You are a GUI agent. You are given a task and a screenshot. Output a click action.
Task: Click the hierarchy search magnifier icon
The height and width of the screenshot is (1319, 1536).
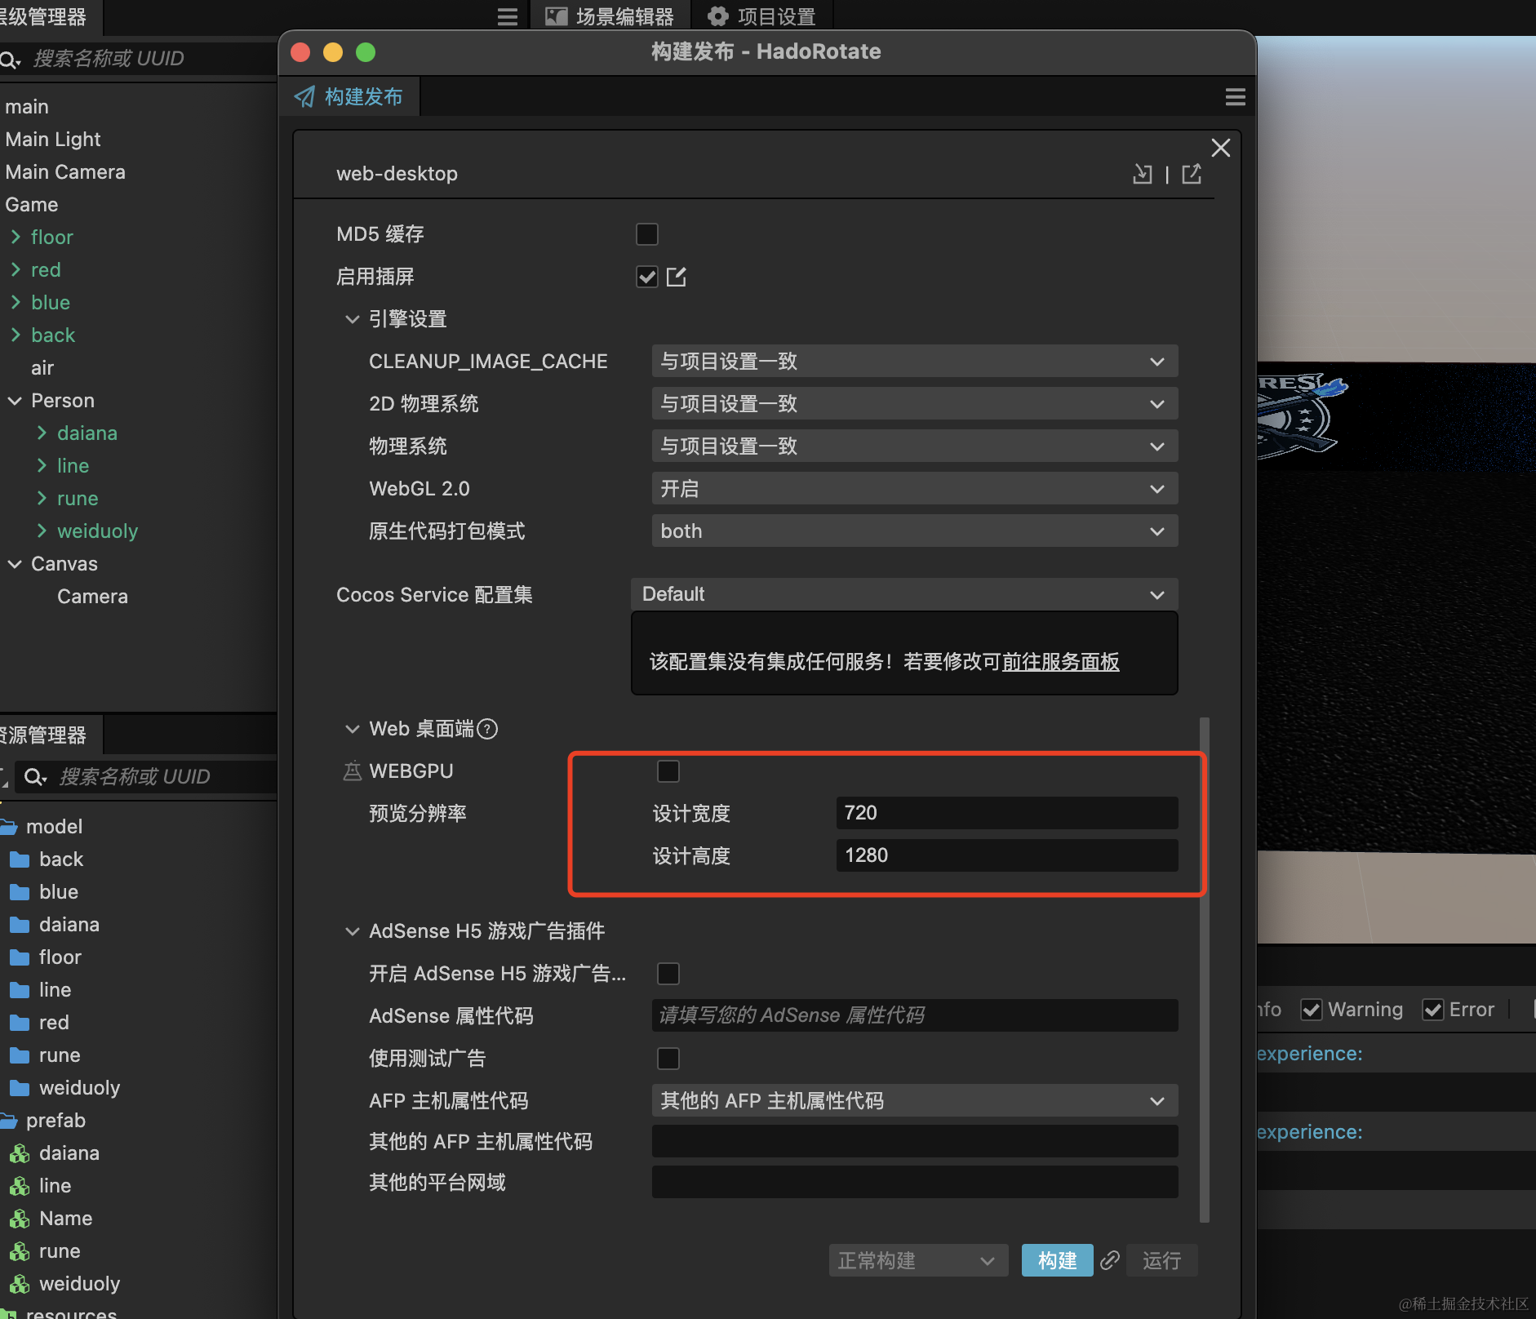click(x=10, y=59)
